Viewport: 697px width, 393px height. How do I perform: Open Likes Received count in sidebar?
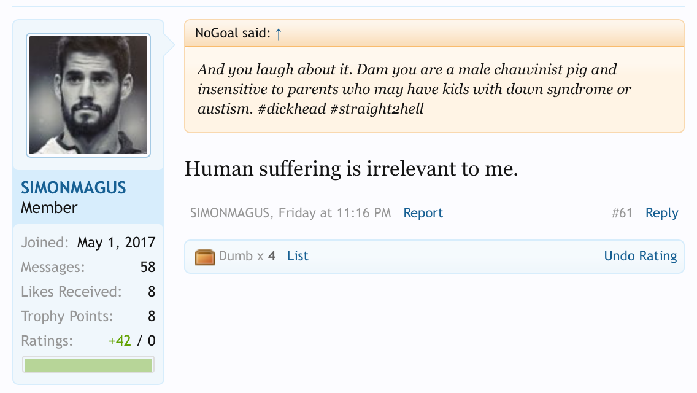(x=152, y=292)
